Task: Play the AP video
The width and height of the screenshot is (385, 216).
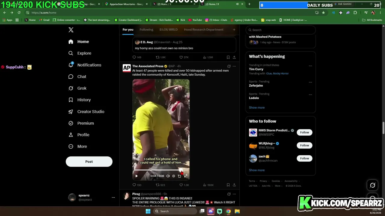Action: pos(136,176)
